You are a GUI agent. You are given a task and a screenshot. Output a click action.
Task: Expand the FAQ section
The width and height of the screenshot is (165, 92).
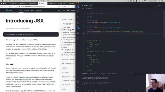point(64,89)
